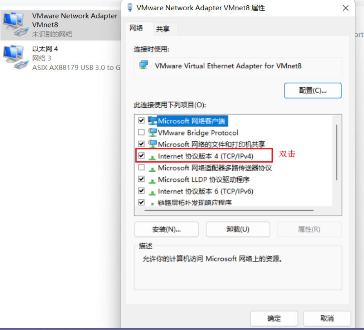The width and height of the screenshot is (364, 330).
Task: Click the Microsoft 网络客户端 item icon
Action: (152, 120)
